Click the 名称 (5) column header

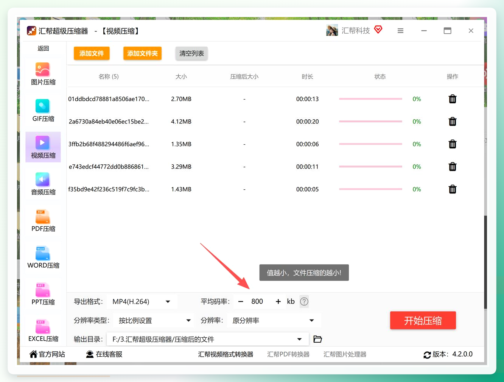109,77
